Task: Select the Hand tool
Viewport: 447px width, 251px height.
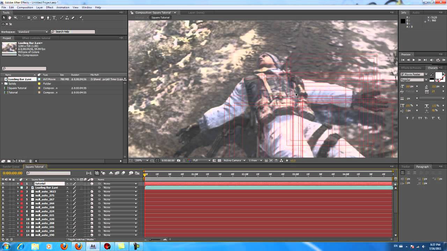Action: (x=10, y=18)
